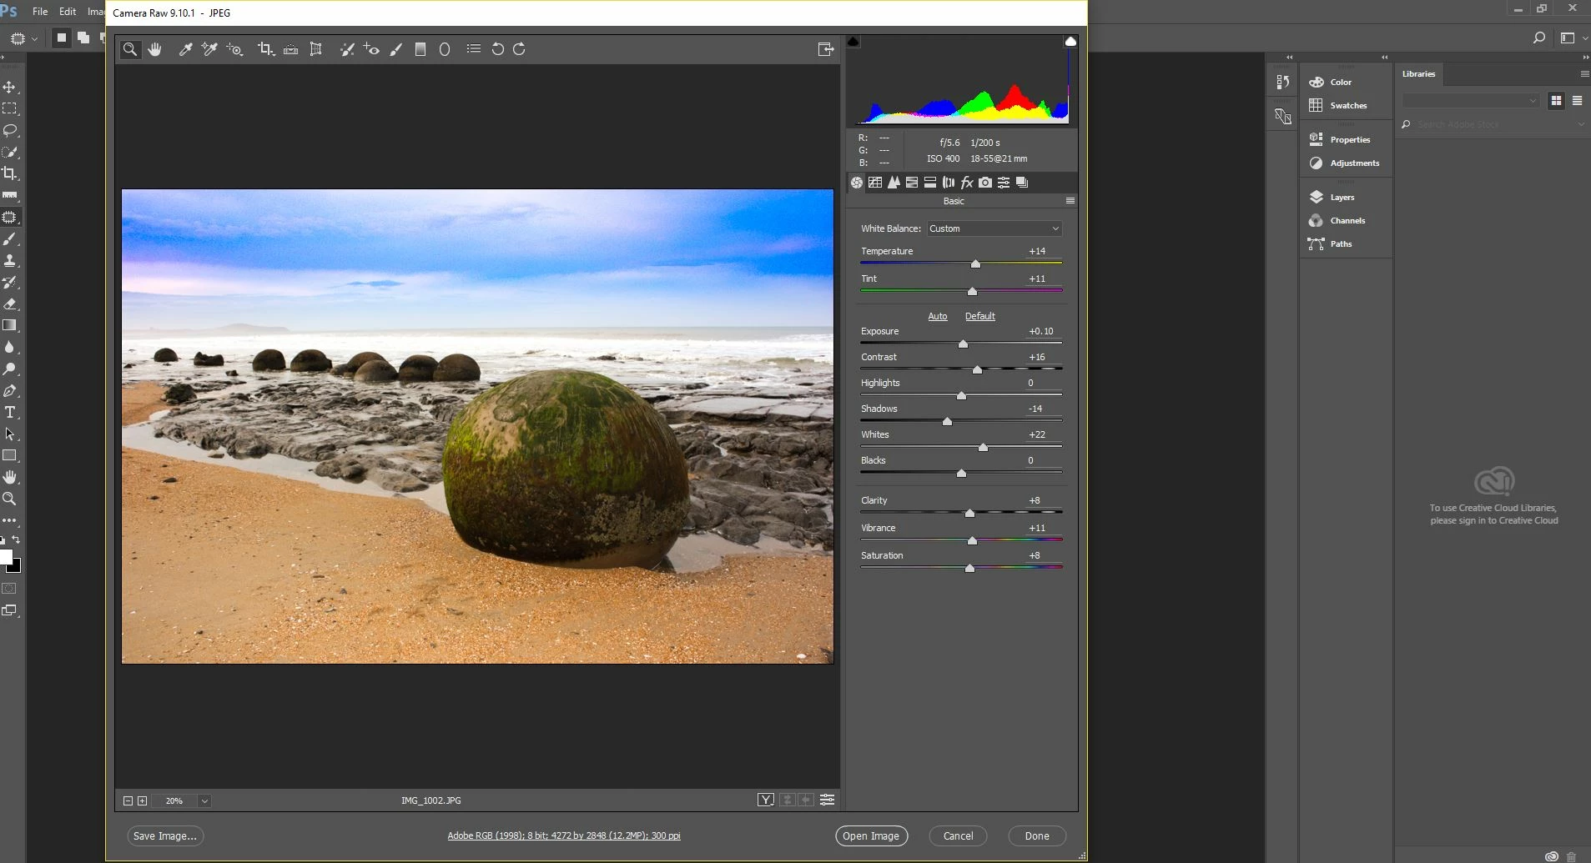
Task: Click the Temperature slider handle
Action: 975,263
